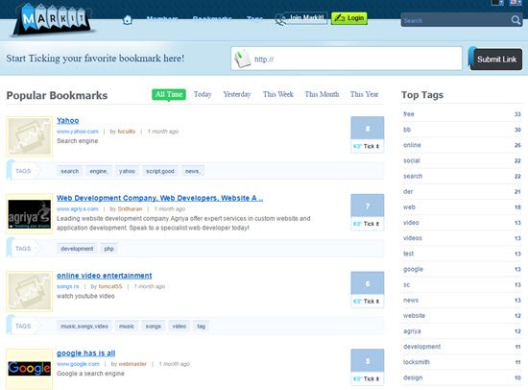This screenshot has width=528, height=390.
Task: Open the Google logo thumbnail
Action: point(30,369)
